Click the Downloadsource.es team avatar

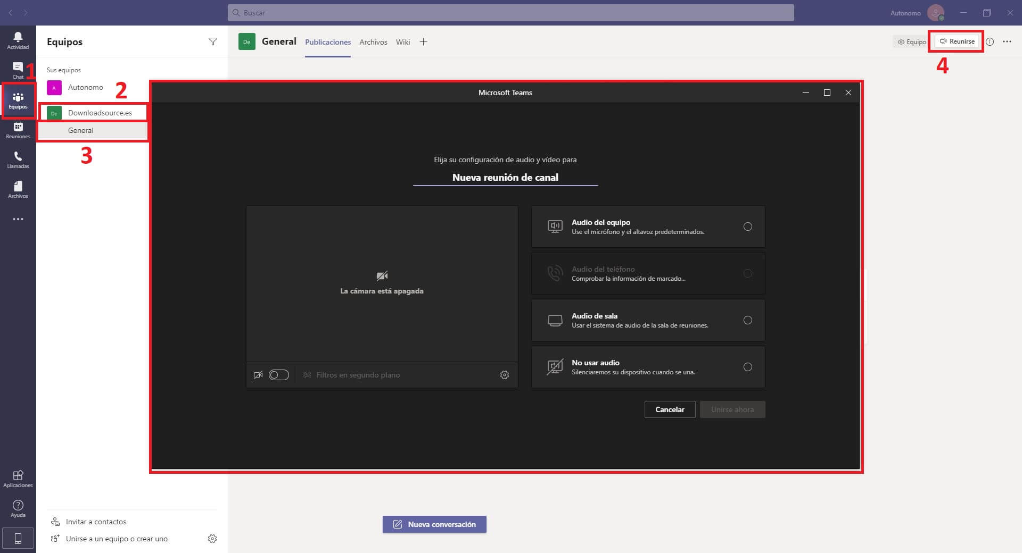pos(54,113)
